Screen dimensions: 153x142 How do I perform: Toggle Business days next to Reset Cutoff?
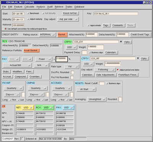coord(107,83)
